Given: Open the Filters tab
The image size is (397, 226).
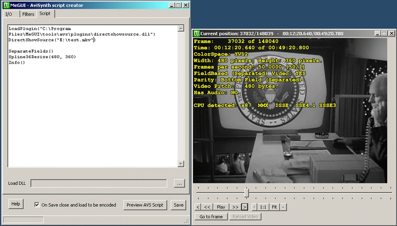Looking at the screenshot, I should pyautogui.click(x=28, y=14).
